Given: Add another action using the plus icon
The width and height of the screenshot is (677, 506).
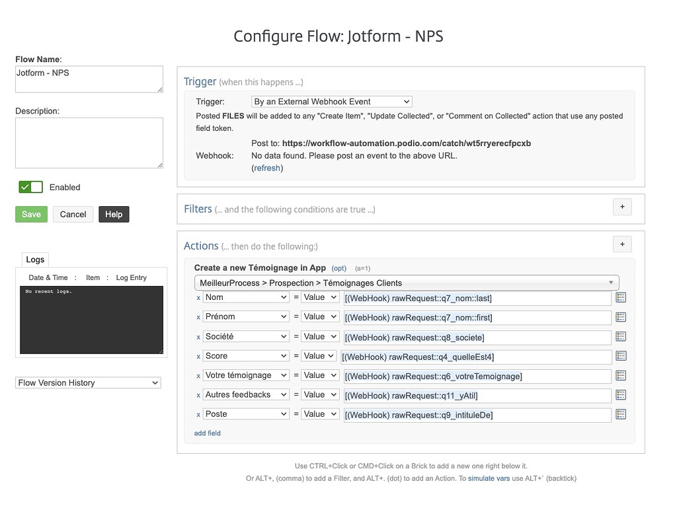Looking at the screenshot, I should pyautogui.click(x=621, y=244).
